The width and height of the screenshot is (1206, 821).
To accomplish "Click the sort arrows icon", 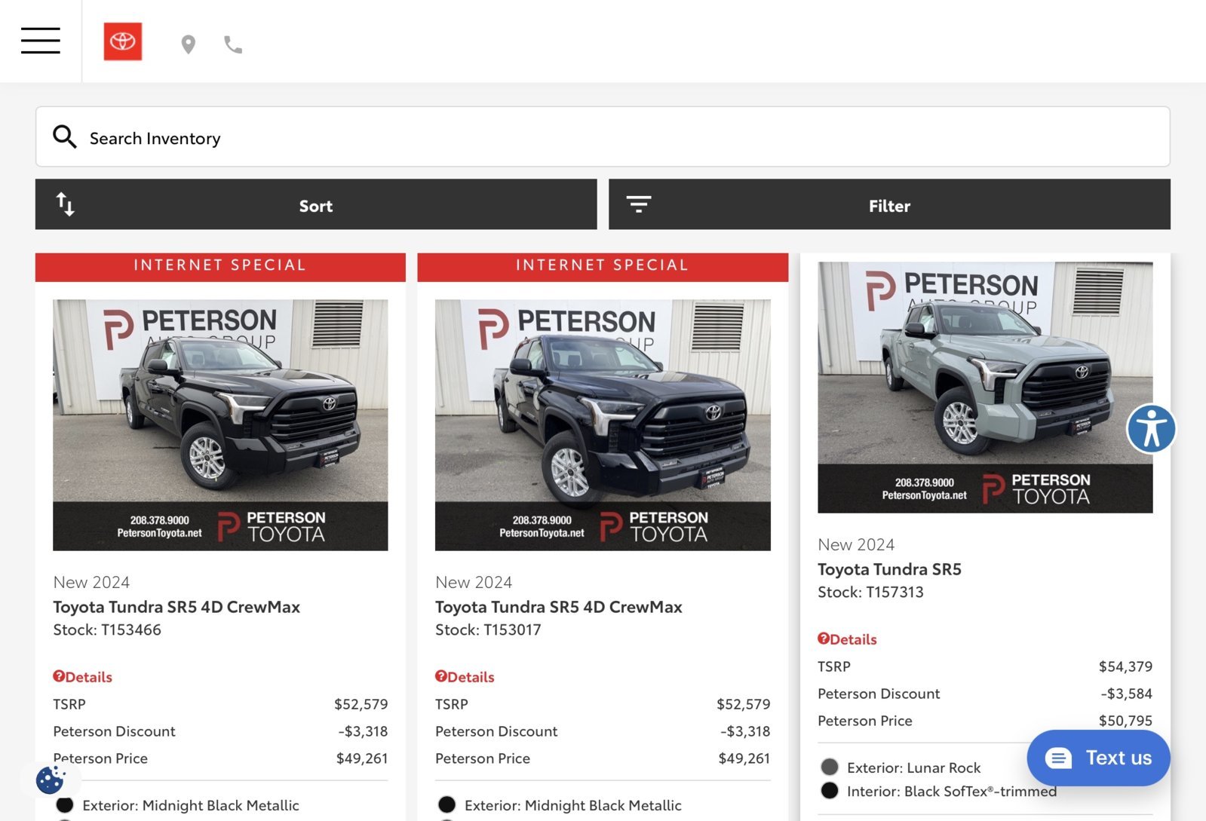I will 66,204.
